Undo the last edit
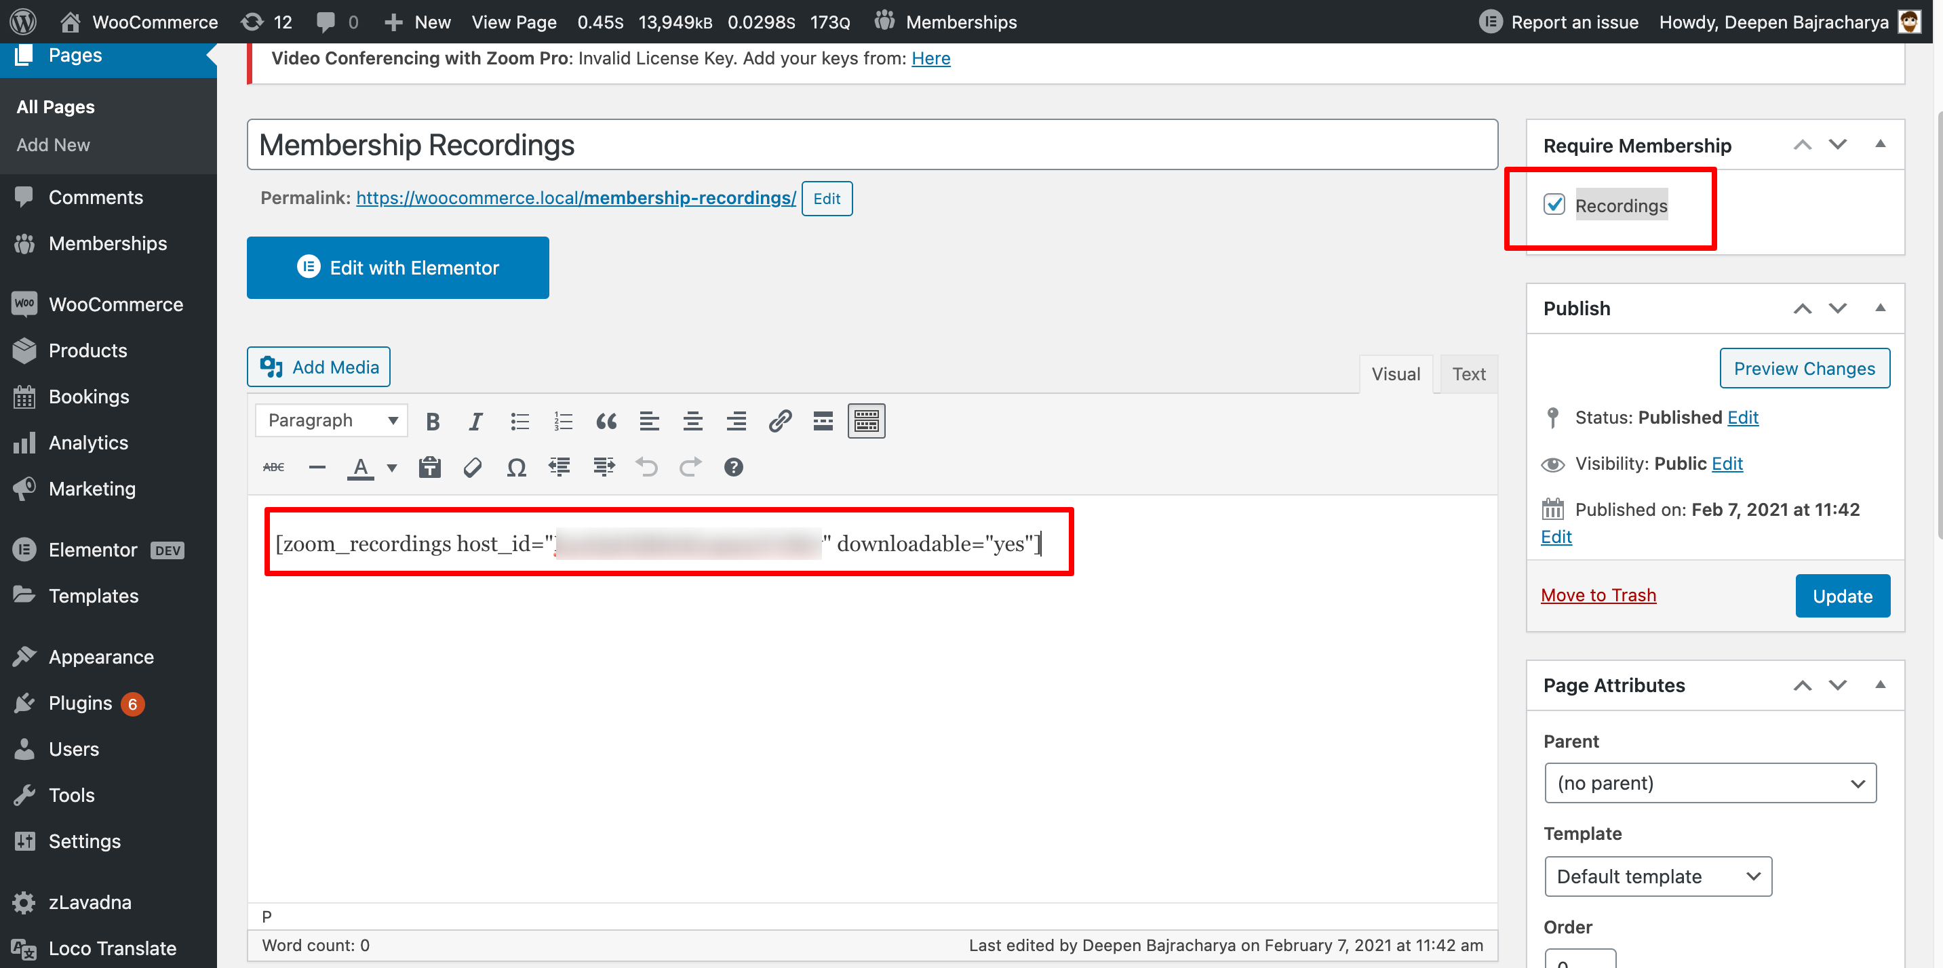This screenshot has height=968, width=1943. [646, 468]
